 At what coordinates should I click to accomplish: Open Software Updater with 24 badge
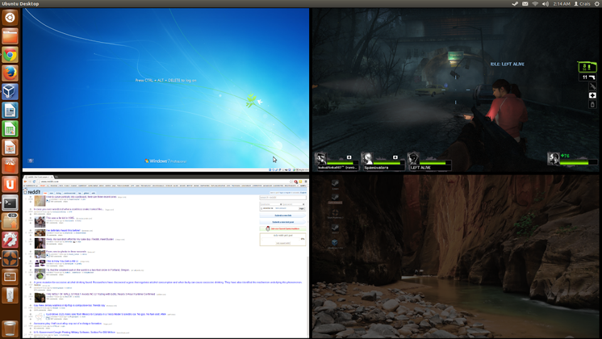click(x=10, y=222)
